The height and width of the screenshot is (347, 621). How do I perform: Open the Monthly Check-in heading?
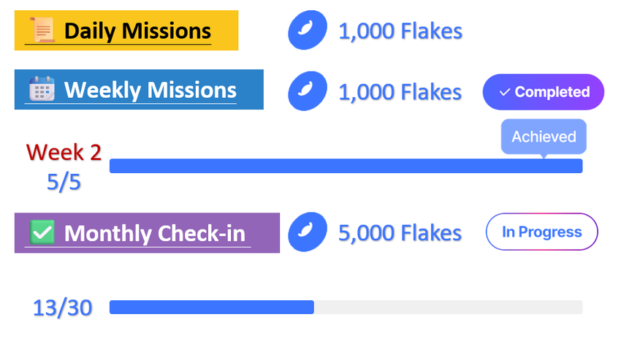pos(154,234)
